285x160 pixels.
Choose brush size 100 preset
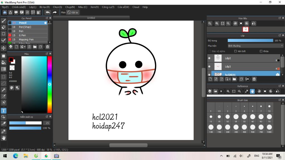[211, 128]
